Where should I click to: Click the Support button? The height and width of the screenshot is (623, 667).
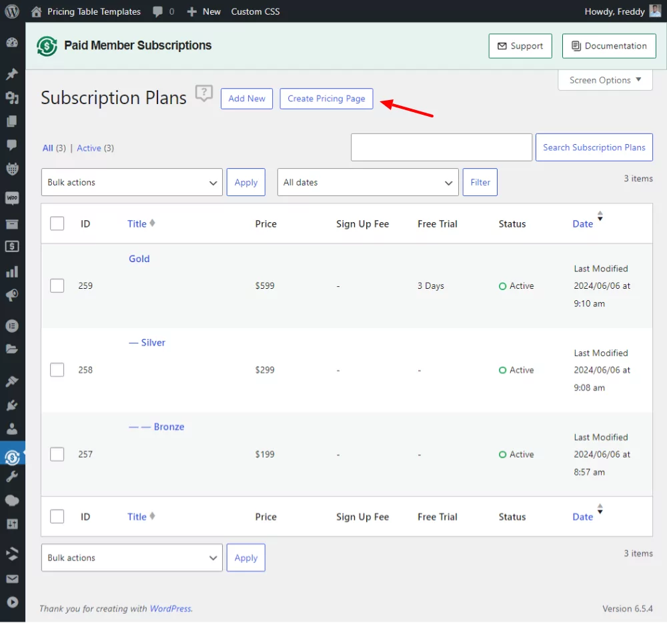pos(520,46)
